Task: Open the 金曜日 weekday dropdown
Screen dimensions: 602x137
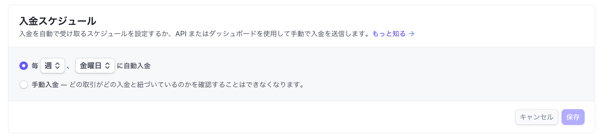Action: pos(95,66)
